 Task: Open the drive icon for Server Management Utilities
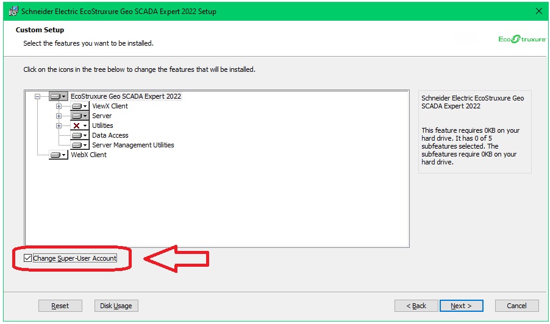click(80, 145)
